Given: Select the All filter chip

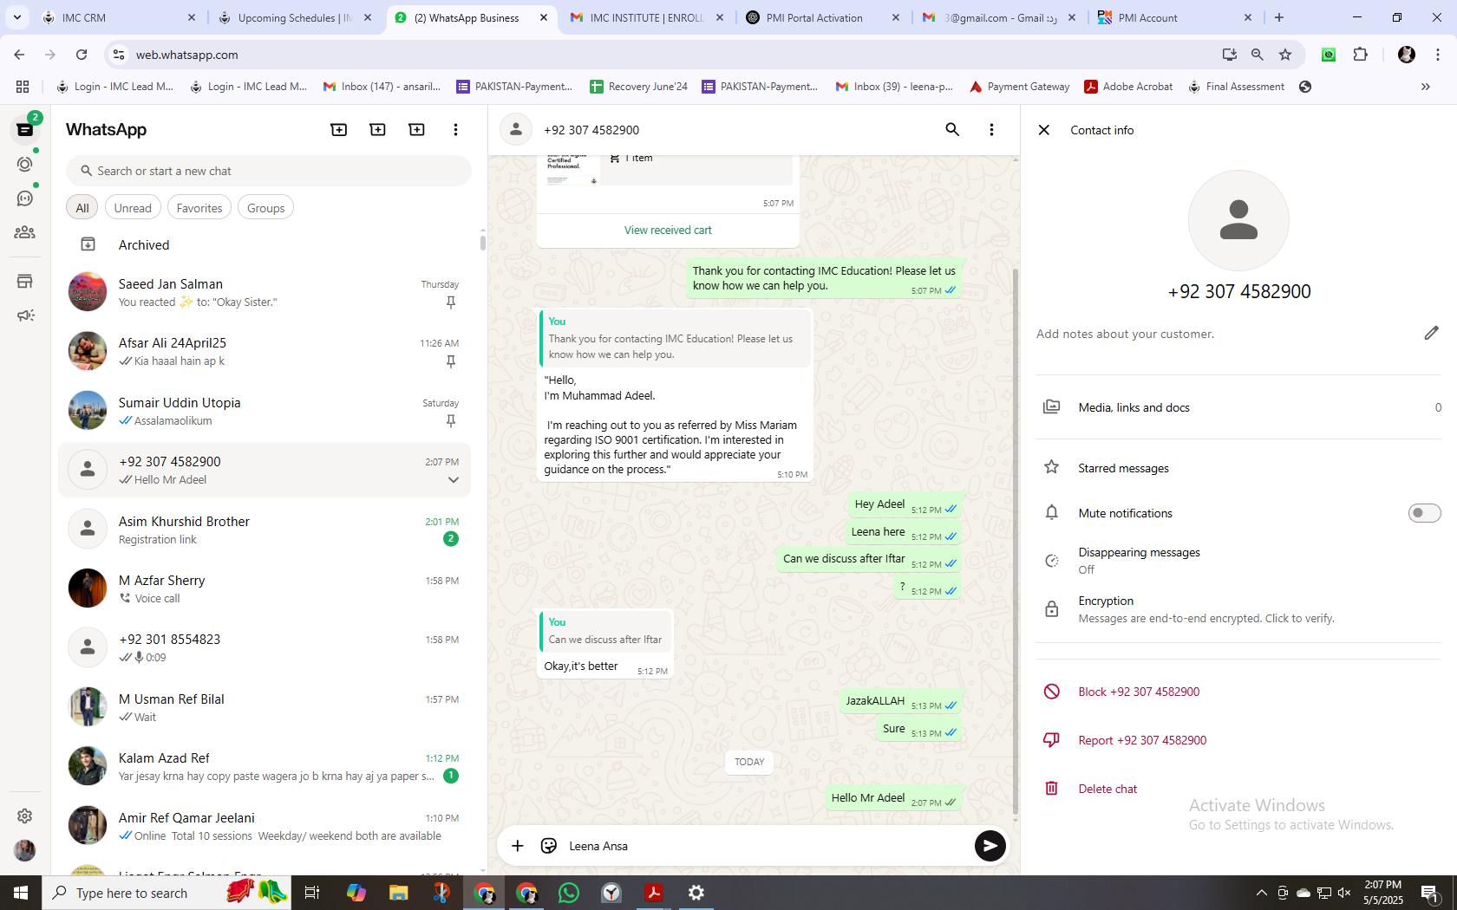Looking at the screenshot, I should click(x=82, y=208).
